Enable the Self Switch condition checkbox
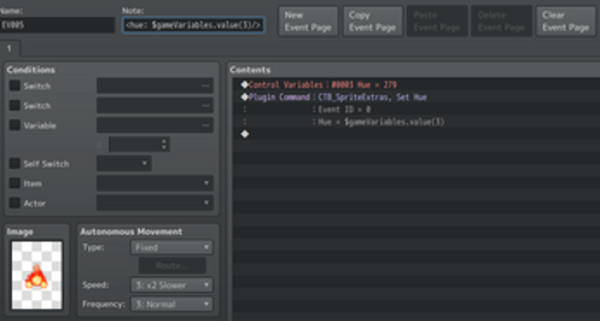Viewport: 600px width, 321px height. coord(14,163)
